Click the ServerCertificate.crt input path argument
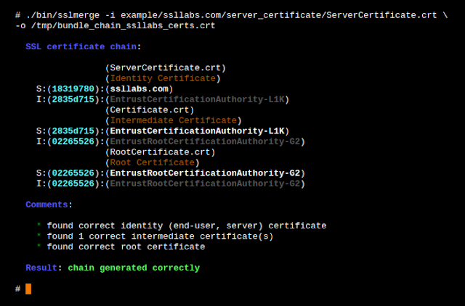Image resolution: width=465 pixels, height=306 pixels. click(x=279, y=15)
